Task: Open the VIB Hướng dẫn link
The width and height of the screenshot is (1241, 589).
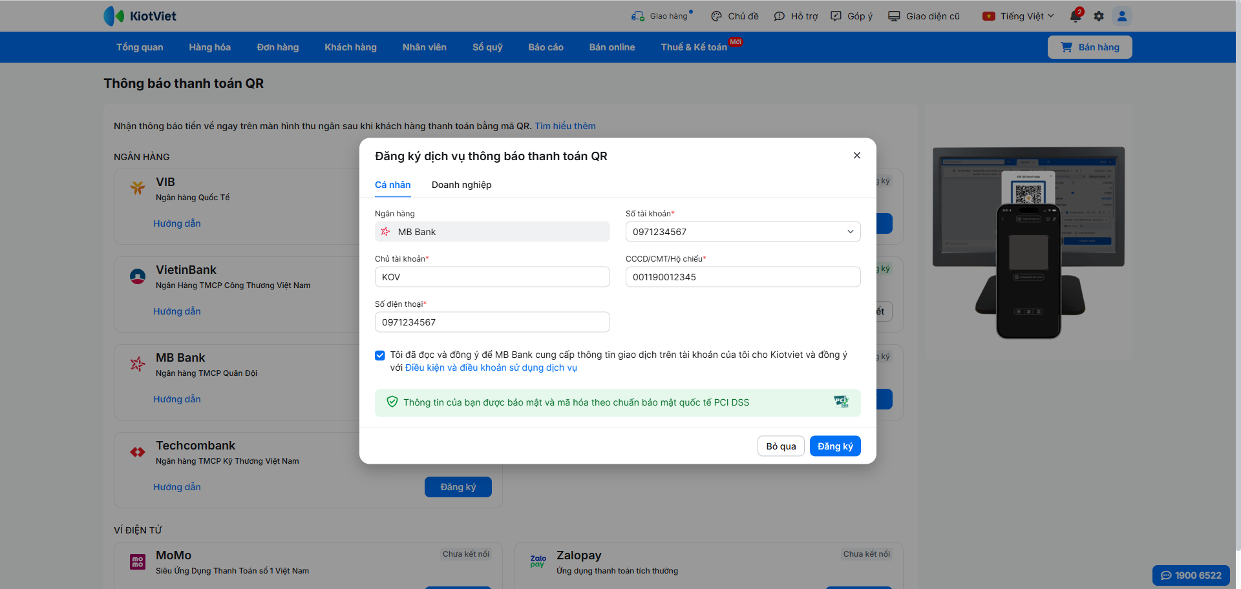Action: tap(177, 223)
